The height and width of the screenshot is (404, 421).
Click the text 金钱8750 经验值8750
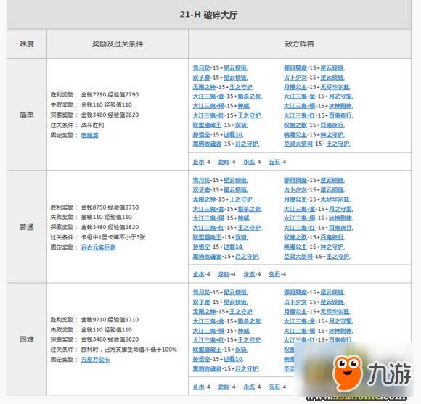(110, 207)
